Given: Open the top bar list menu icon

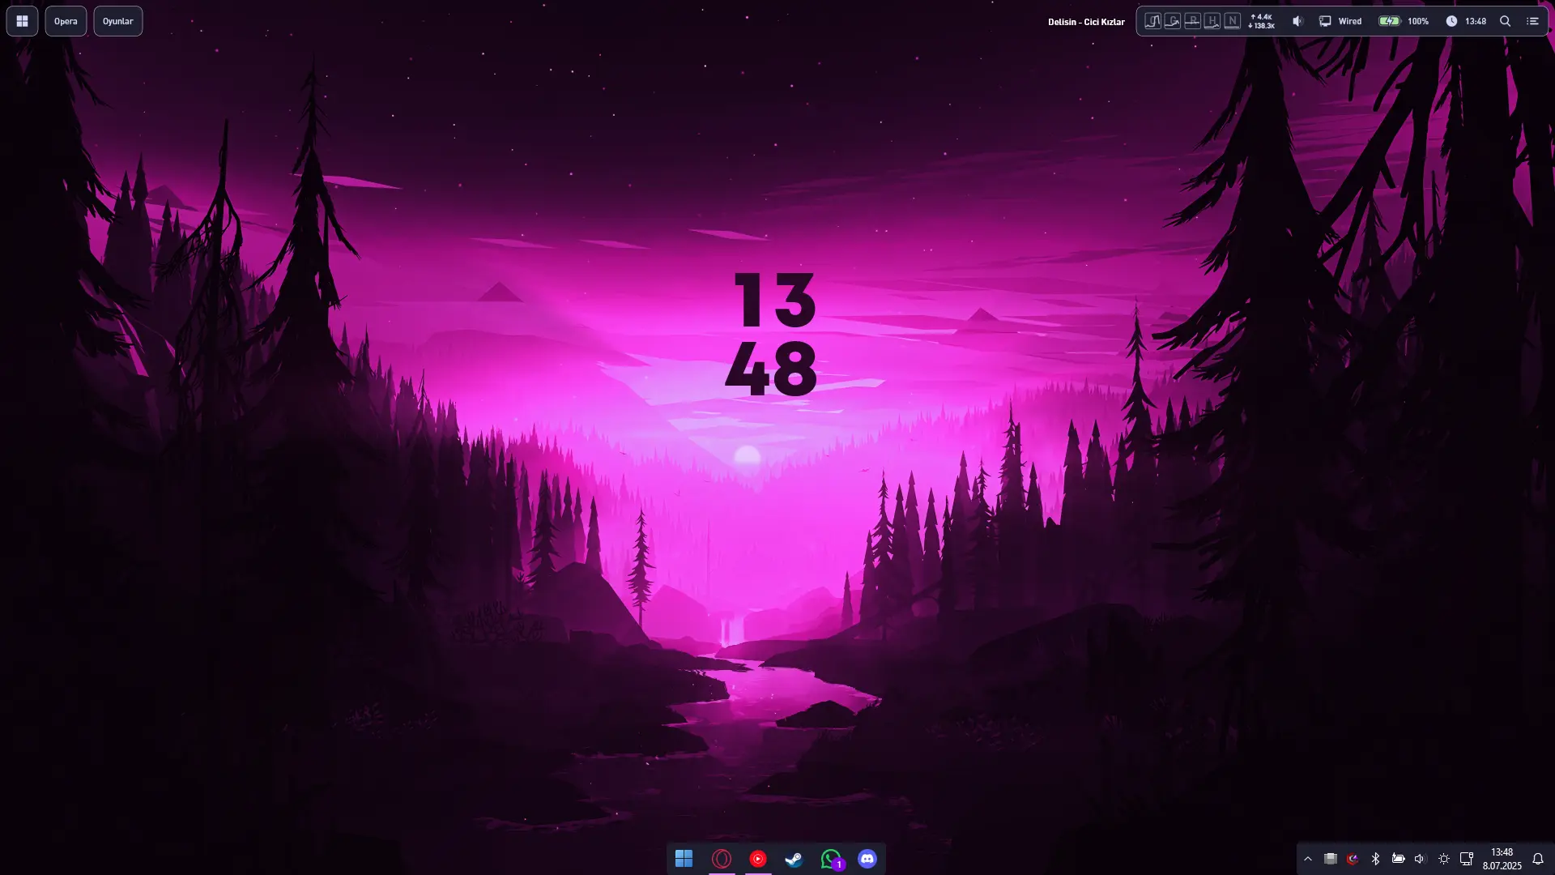Looking at the screenshot, I should [x=1532, y=21].
